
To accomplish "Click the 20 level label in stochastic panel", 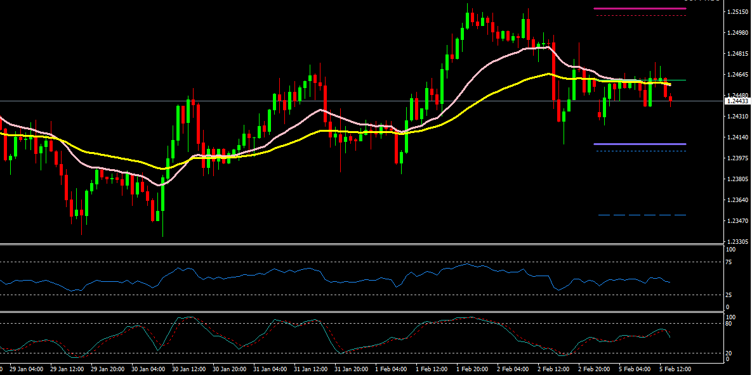I will coord(730,353).
